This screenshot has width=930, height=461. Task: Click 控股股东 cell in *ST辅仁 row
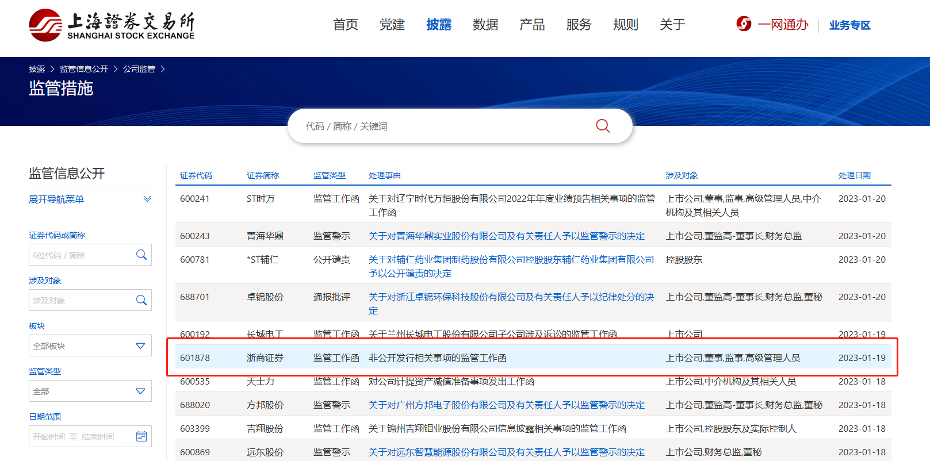point(684,259)
